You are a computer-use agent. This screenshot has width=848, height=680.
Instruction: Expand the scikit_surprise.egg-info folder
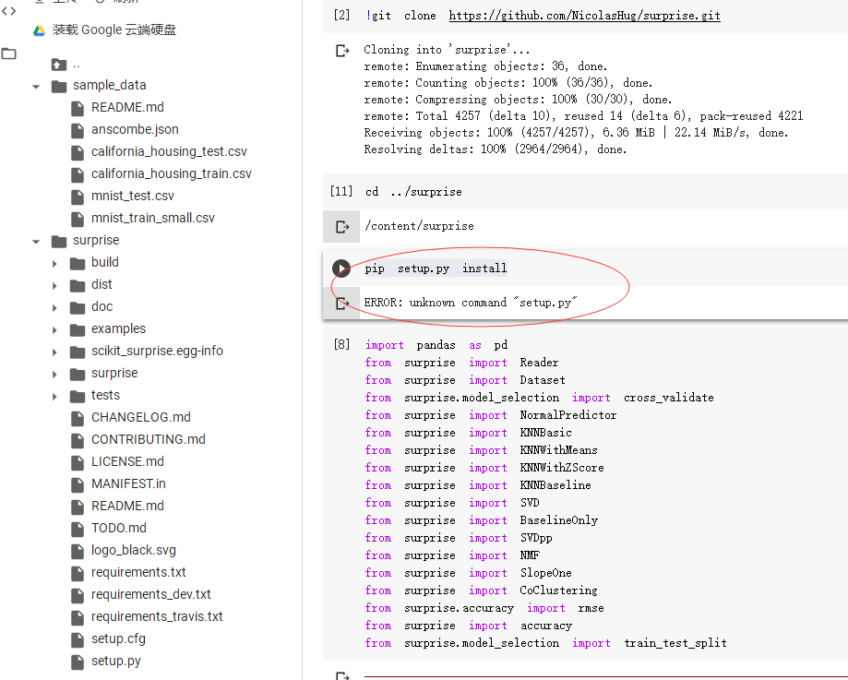[x=54, y=352]
